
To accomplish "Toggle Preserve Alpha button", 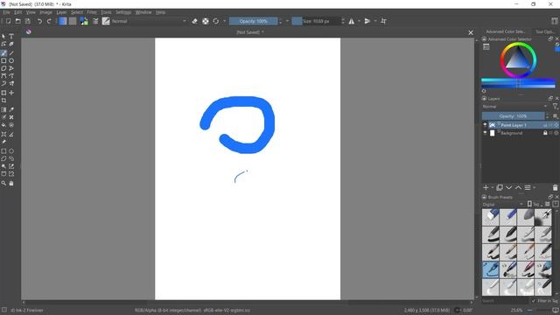I will point(206,21).
